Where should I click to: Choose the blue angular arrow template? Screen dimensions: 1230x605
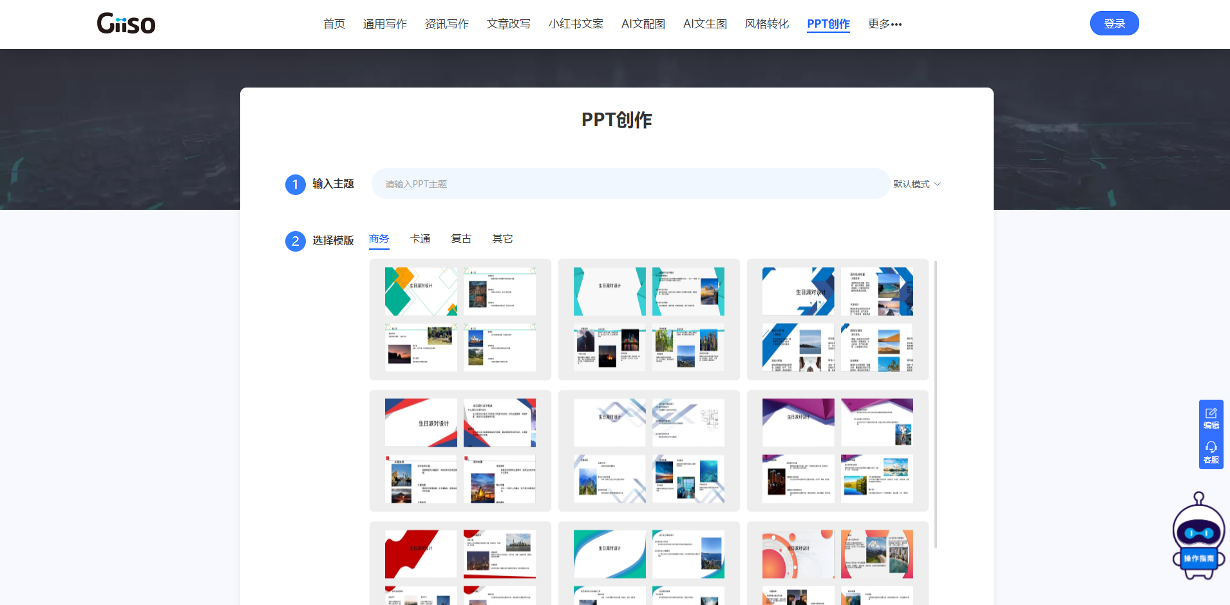837,319
